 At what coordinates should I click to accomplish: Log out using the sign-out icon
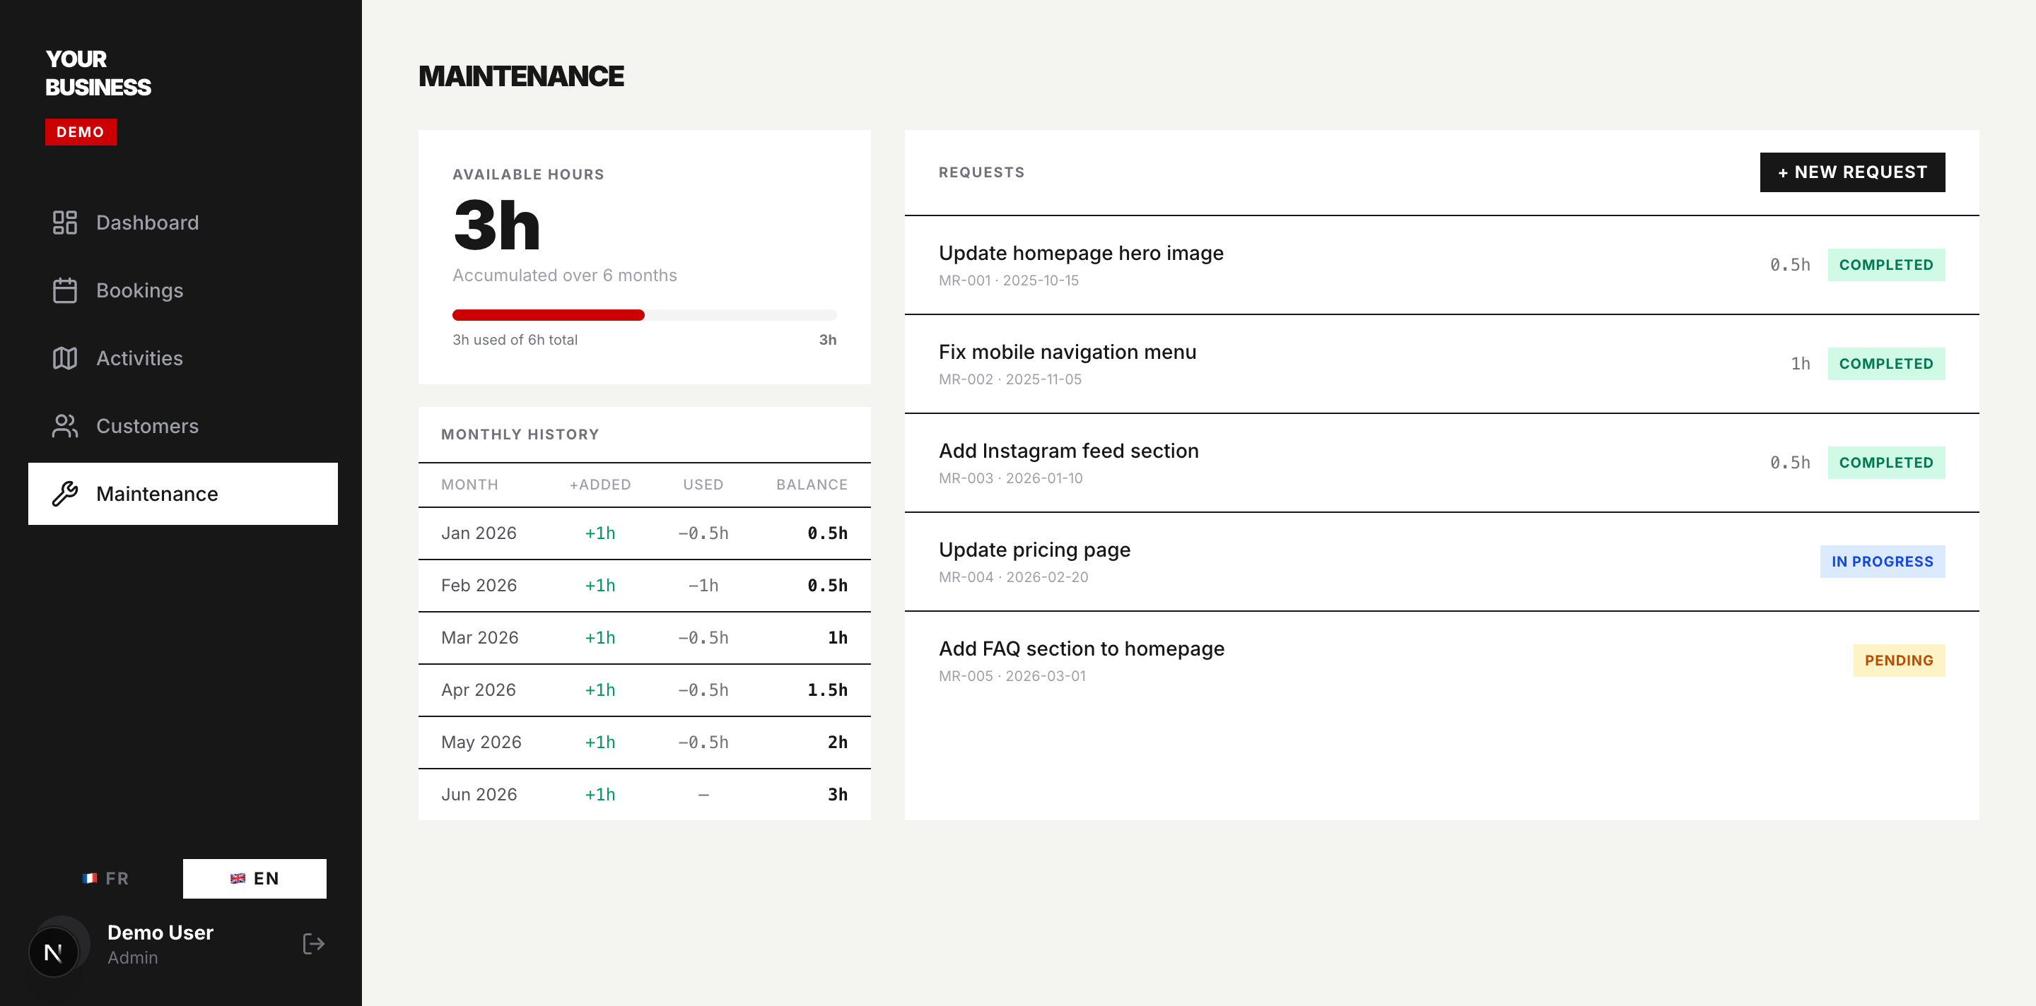(x=314, y=945)
